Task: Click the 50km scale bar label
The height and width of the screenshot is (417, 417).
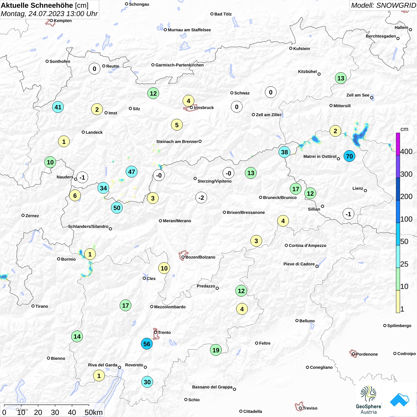Action: (94, 412)
